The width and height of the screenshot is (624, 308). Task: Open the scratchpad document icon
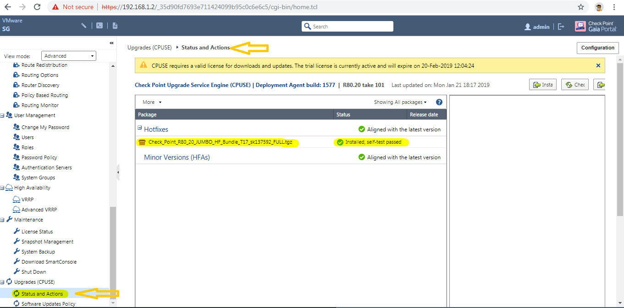click(115, 26)
